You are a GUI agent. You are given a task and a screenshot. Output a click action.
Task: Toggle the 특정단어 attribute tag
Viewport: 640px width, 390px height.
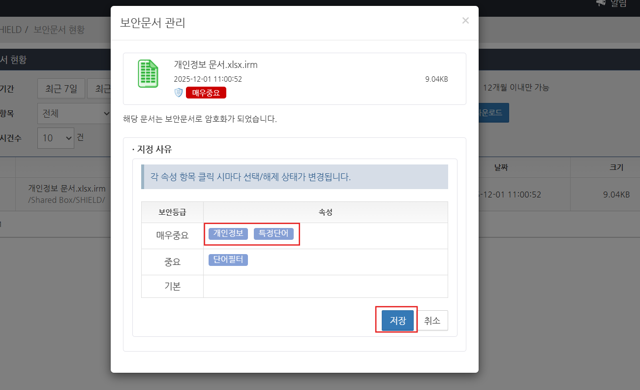pyautogui.click(x=274, y=234)
